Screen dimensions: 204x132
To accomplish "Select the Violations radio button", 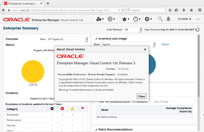I will click(x=134, y=102).
